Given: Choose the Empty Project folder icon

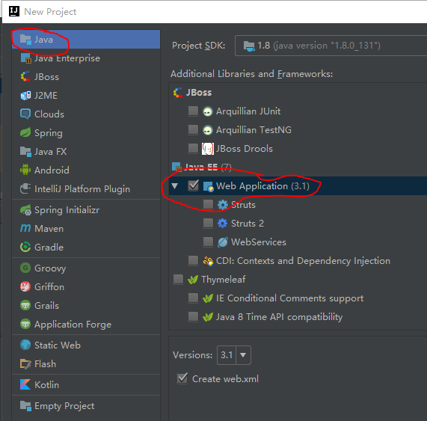Looking at the screenshot, I should tap(25, 406).
